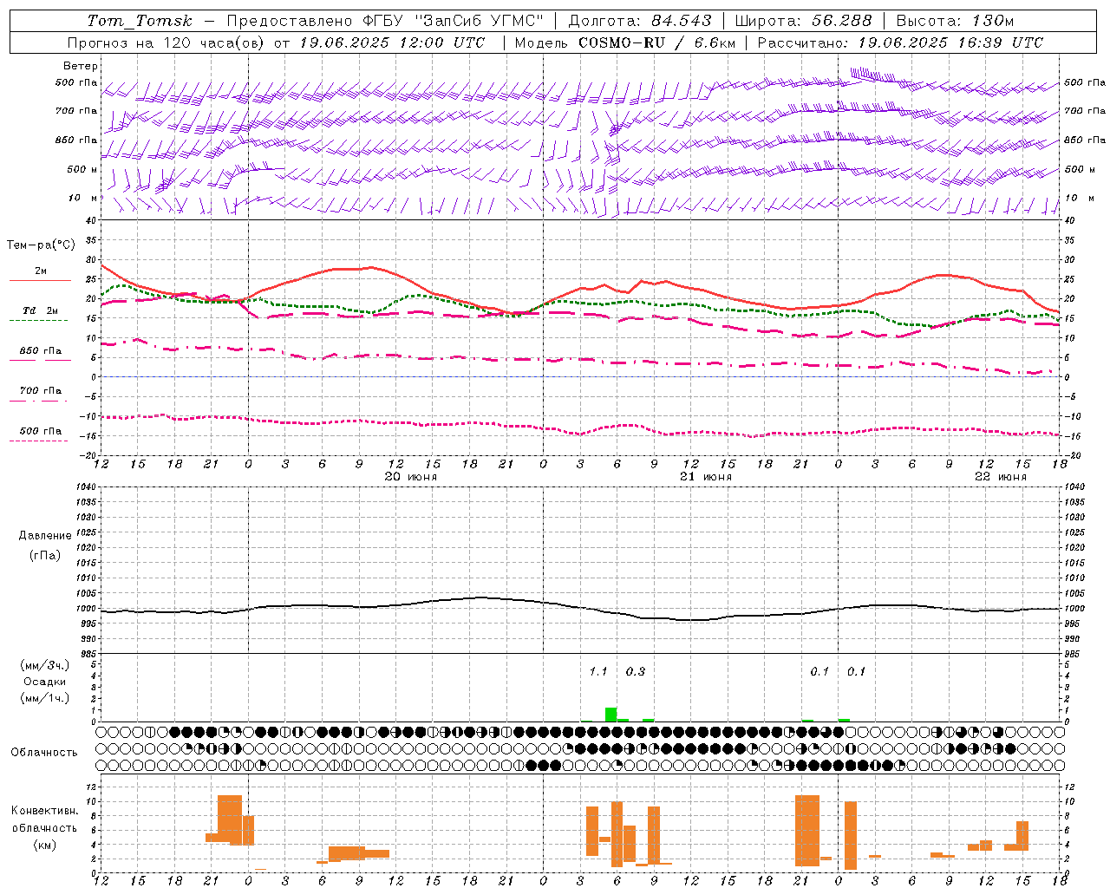Click the Высота: 130м value
The width and height of the screenshot is (1110, 888).
(955, 21)
